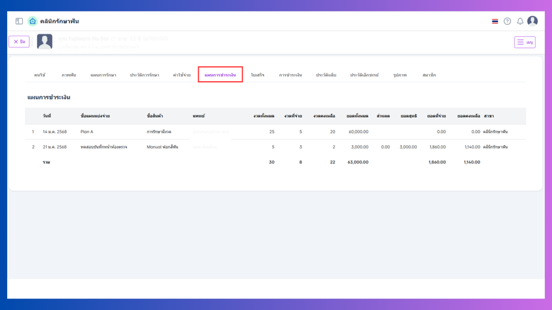Click the แผนการชำระเงิน section heading

tap(49, 97)
